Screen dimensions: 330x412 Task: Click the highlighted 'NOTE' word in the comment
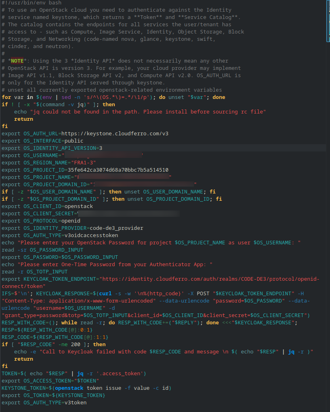tap(17, 61)
